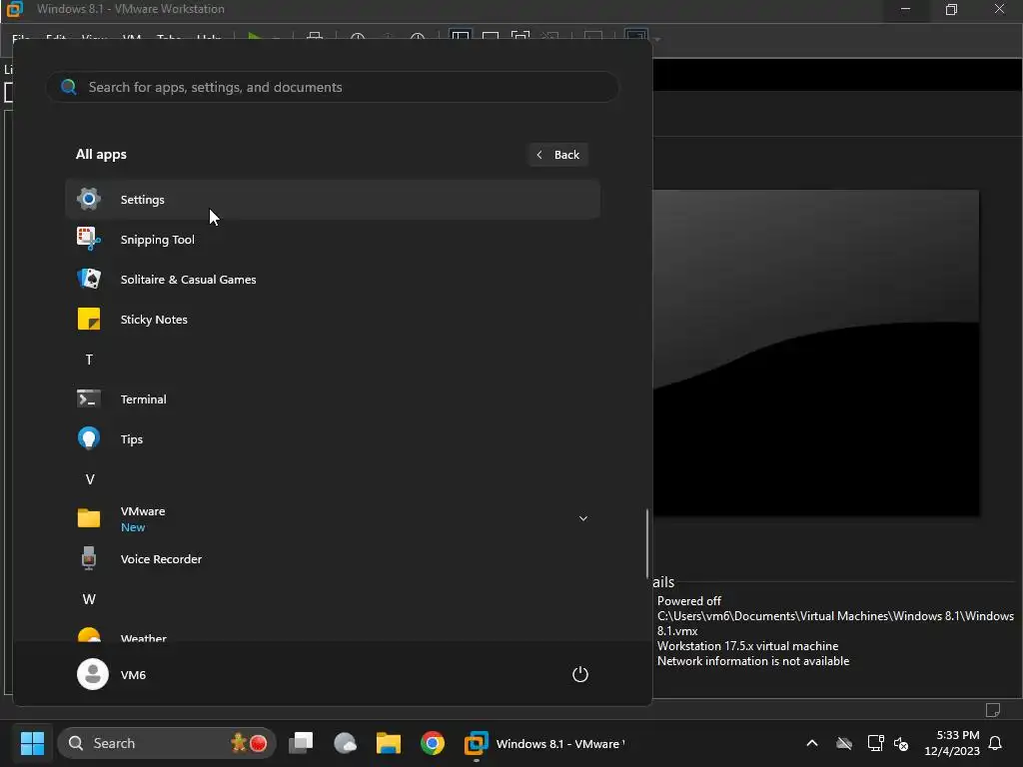1023x767 pixels.
Task: Launch the Snipping Tool app
Action: pyautogui.click(x=333, y=240)
